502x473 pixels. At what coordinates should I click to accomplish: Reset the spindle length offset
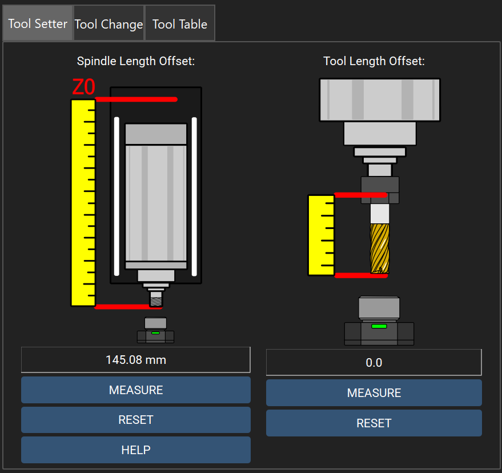pos(136,419)
